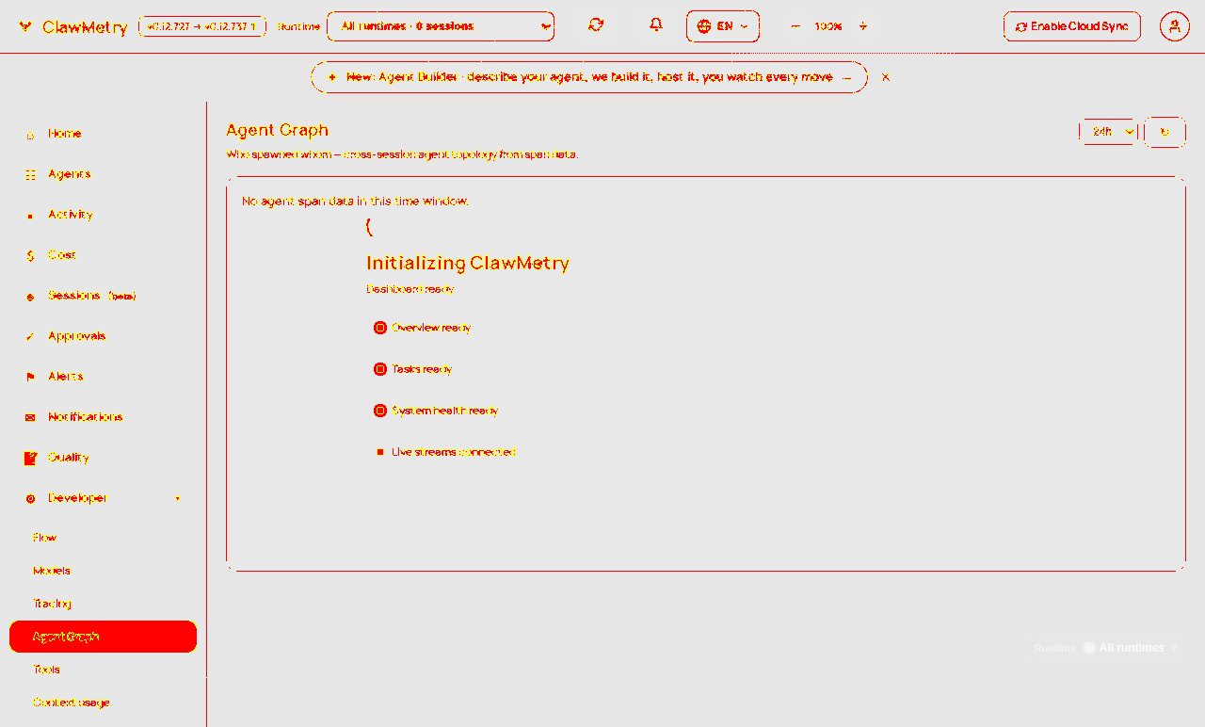Refresh data with the top bar sync icon
The width and height of the screenshot is (1205, 727).
coord(596,25)
